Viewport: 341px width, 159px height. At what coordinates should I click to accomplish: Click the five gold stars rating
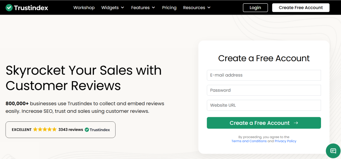coord(45,130)
